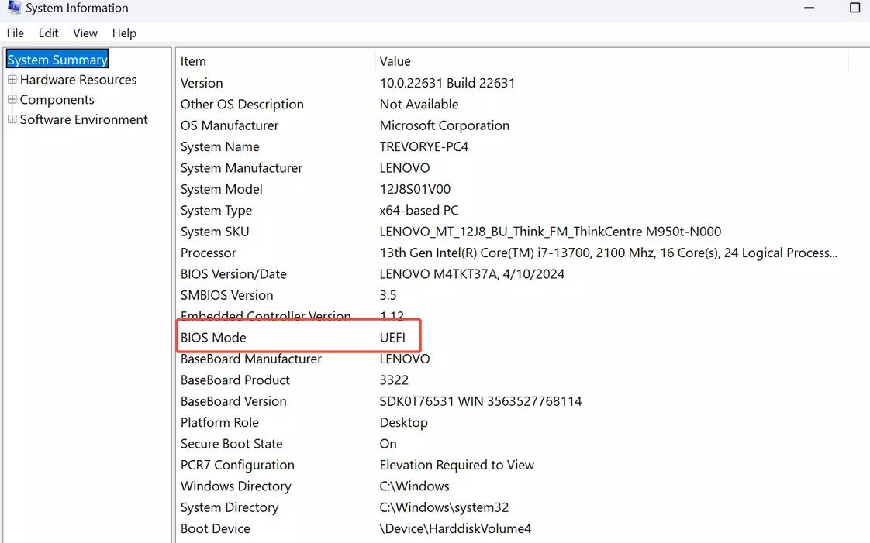Click the Secure Boot State row

[231, 444]
